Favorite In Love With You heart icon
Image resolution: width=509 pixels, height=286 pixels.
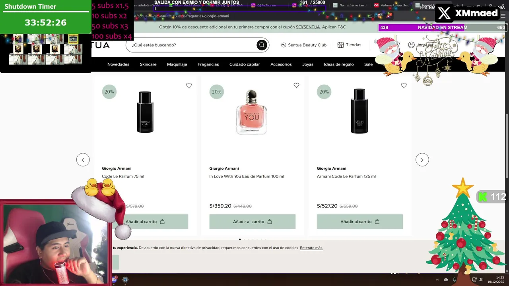296,85
